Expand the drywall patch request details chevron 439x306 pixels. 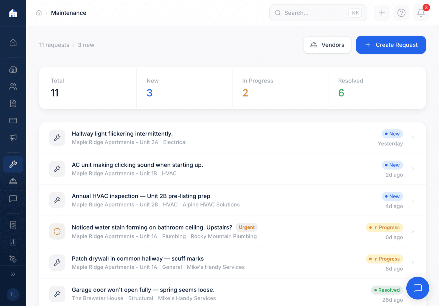click(x=413, y=262)
